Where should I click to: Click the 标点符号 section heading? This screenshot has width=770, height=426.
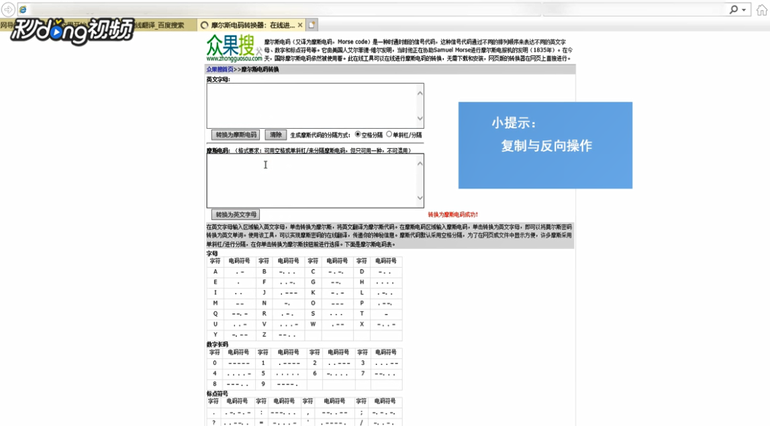click(217, 394)
